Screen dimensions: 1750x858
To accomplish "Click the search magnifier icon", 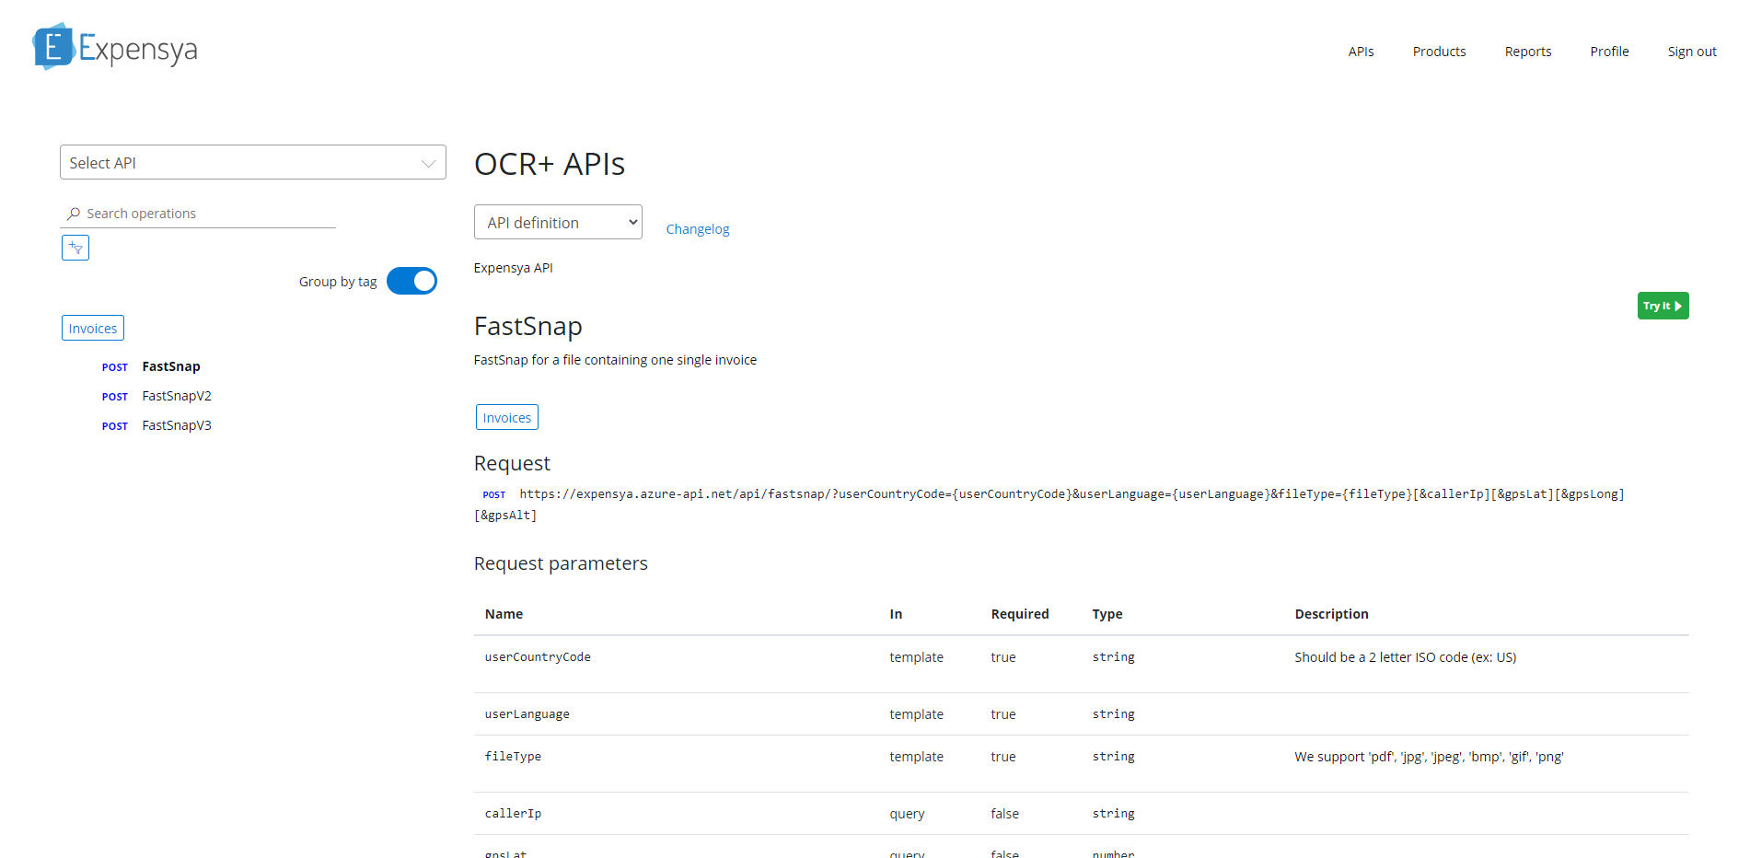I will (74, 214).
